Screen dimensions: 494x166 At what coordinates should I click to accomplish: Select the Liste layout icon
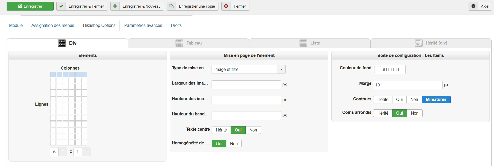pyautogui.click(x=303, y=43)
